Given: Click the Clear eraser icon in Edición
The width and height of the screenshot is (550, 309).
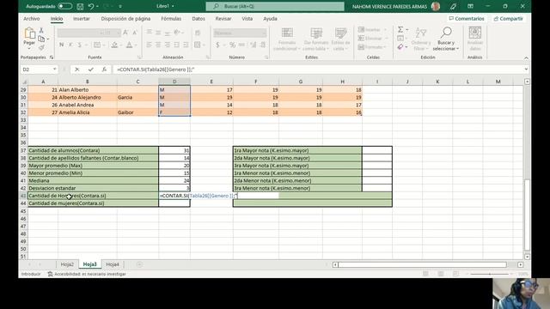Looking at the screenshot, I should pos(400,47).
